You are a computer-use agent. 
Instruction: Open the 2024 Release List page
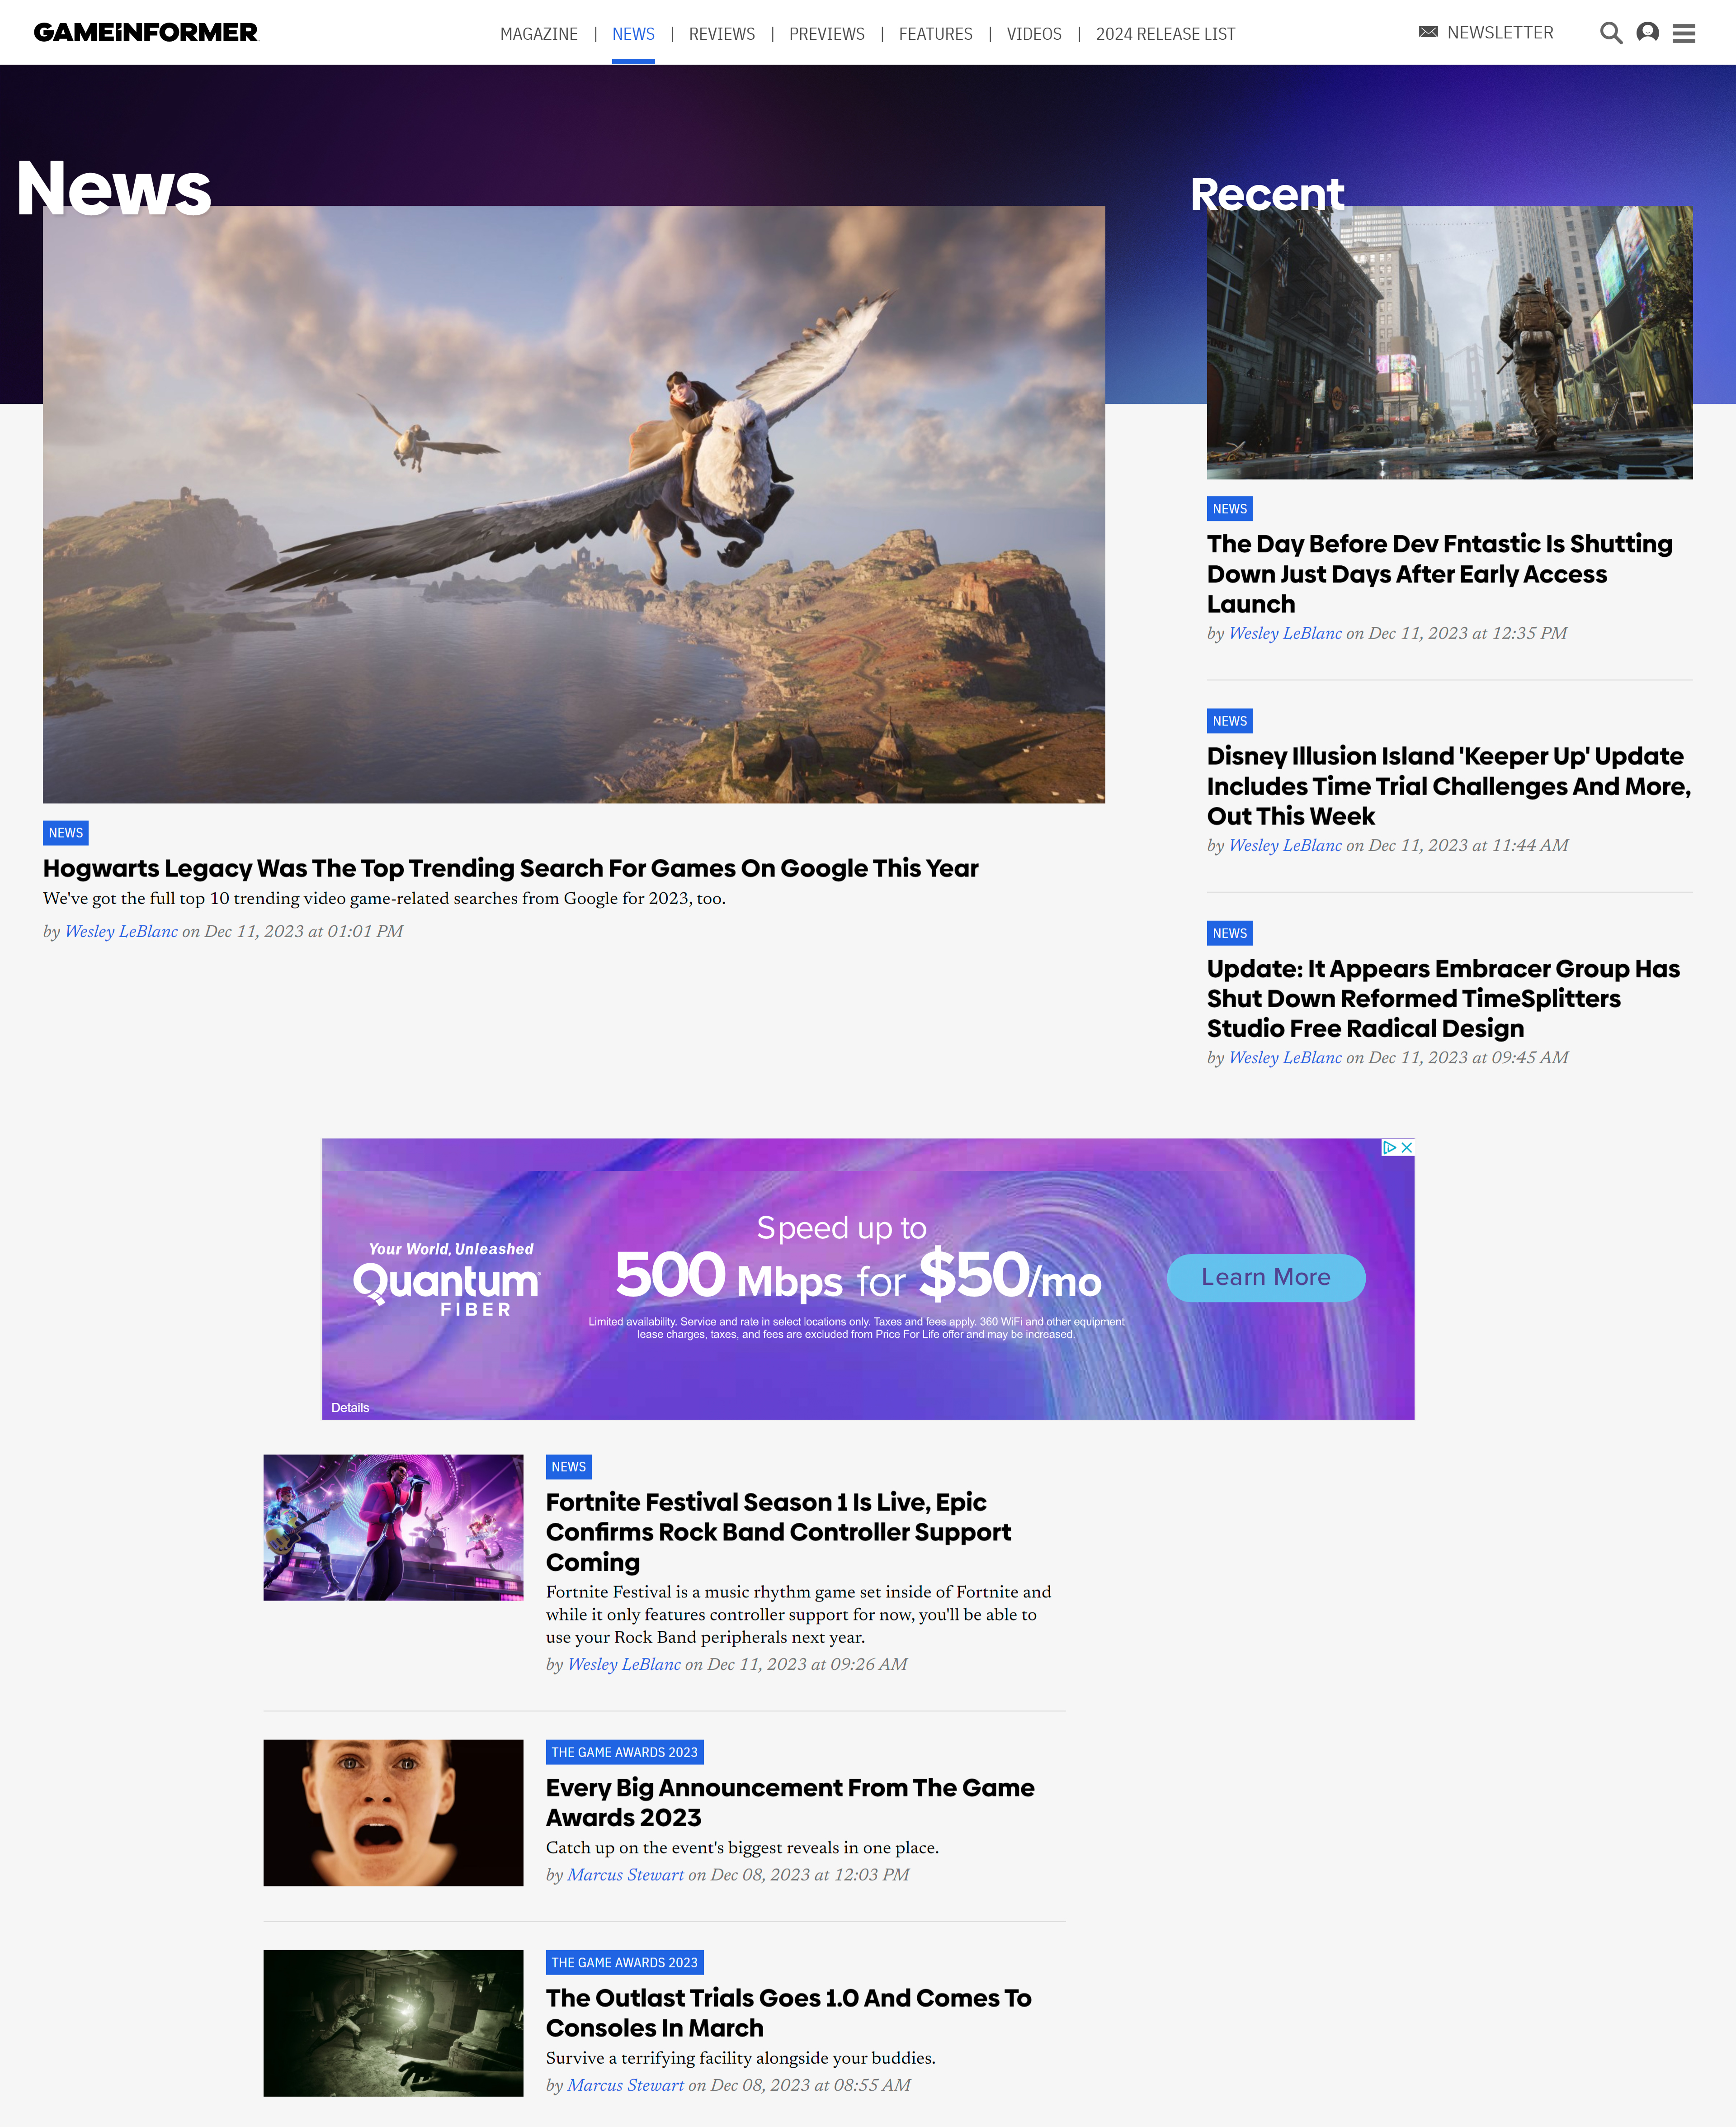1165,34
